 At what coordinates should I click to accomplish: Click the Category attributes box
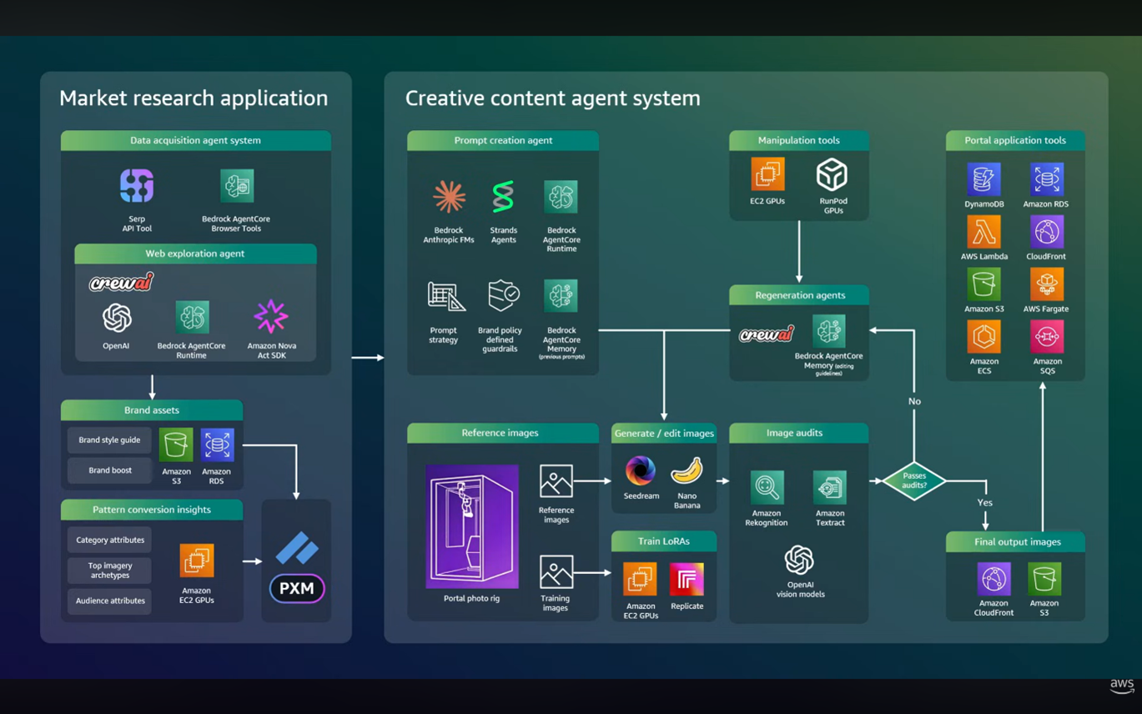pos(109,540)
